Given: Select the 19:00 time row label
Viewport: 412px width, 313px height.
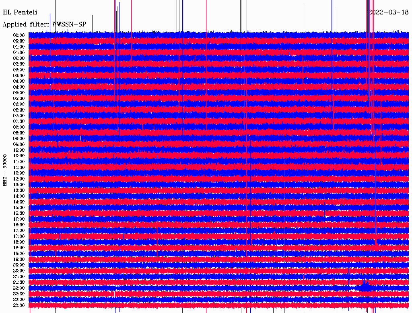Looking at the screenshot, I should (x=19, y=254).
